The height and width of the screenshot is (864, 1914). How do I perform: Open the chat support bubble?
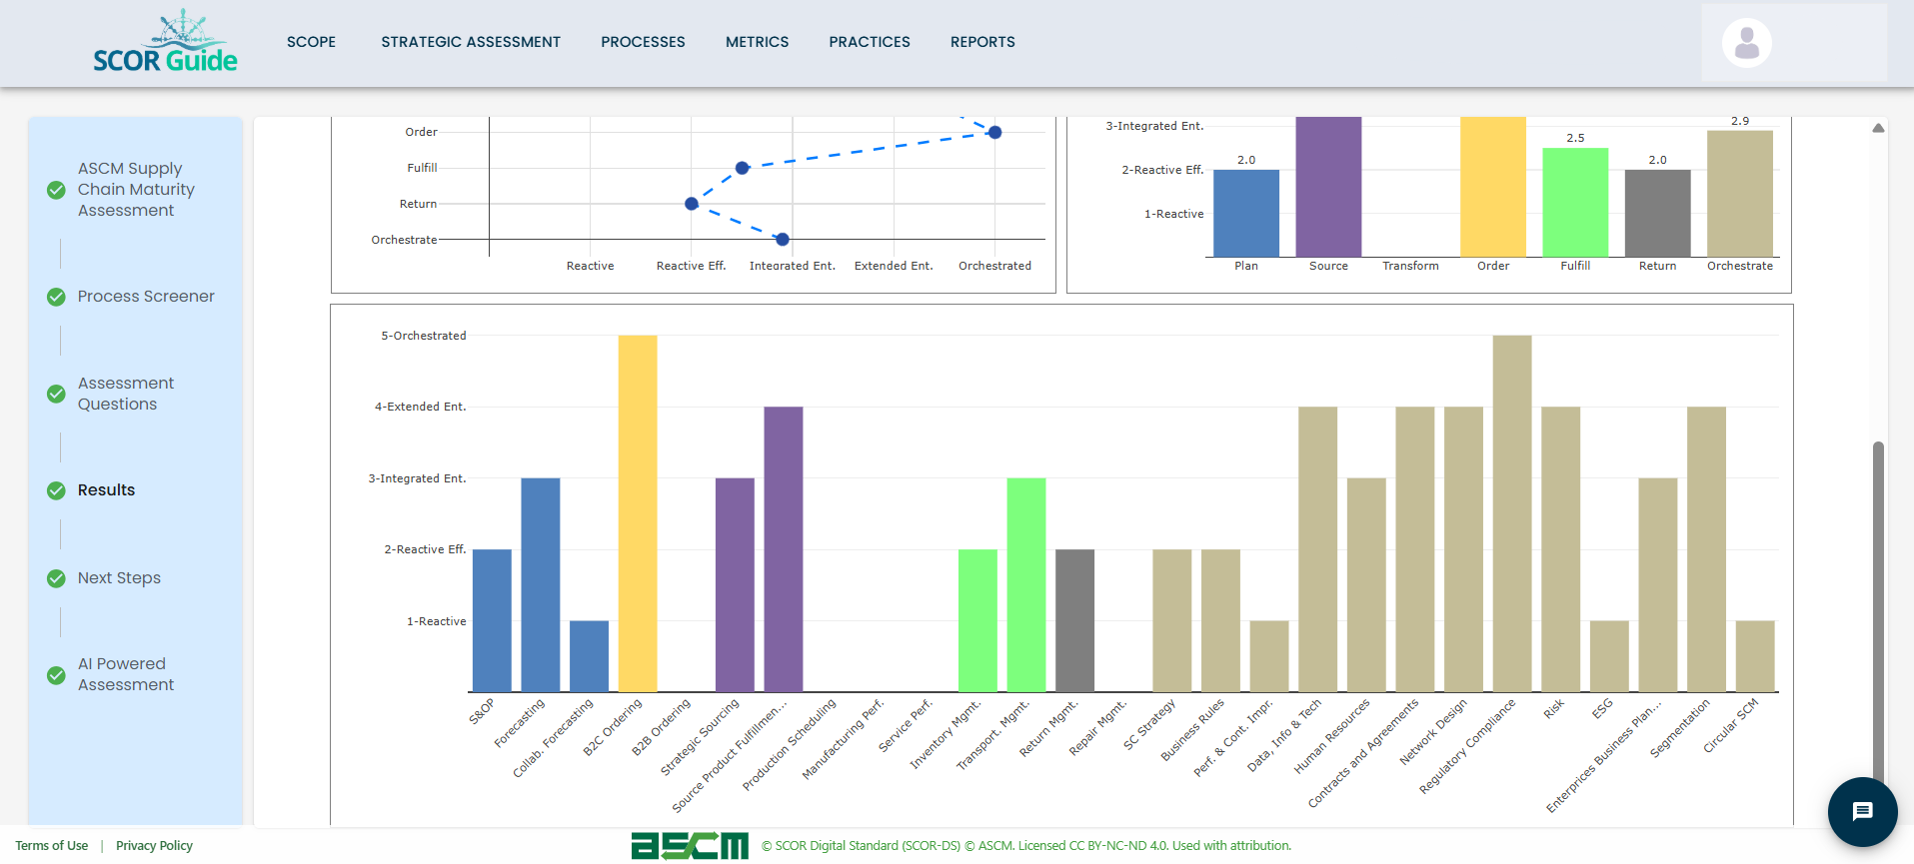(1862, 811)
